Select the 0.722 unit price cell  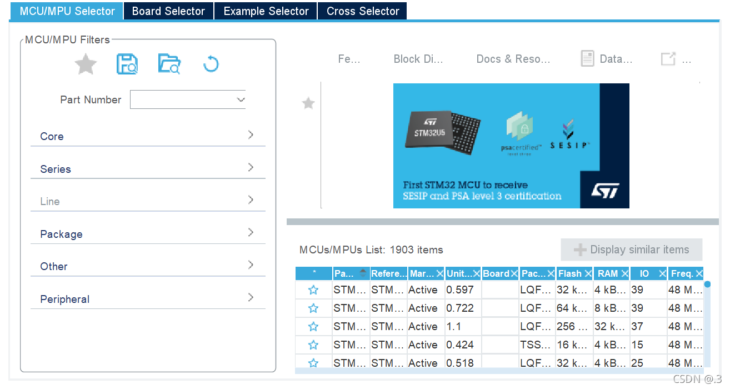click(463, 308)
